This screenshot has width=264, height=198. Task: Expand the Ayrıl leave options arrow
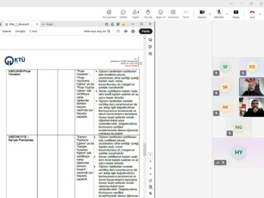click(260, 13)
